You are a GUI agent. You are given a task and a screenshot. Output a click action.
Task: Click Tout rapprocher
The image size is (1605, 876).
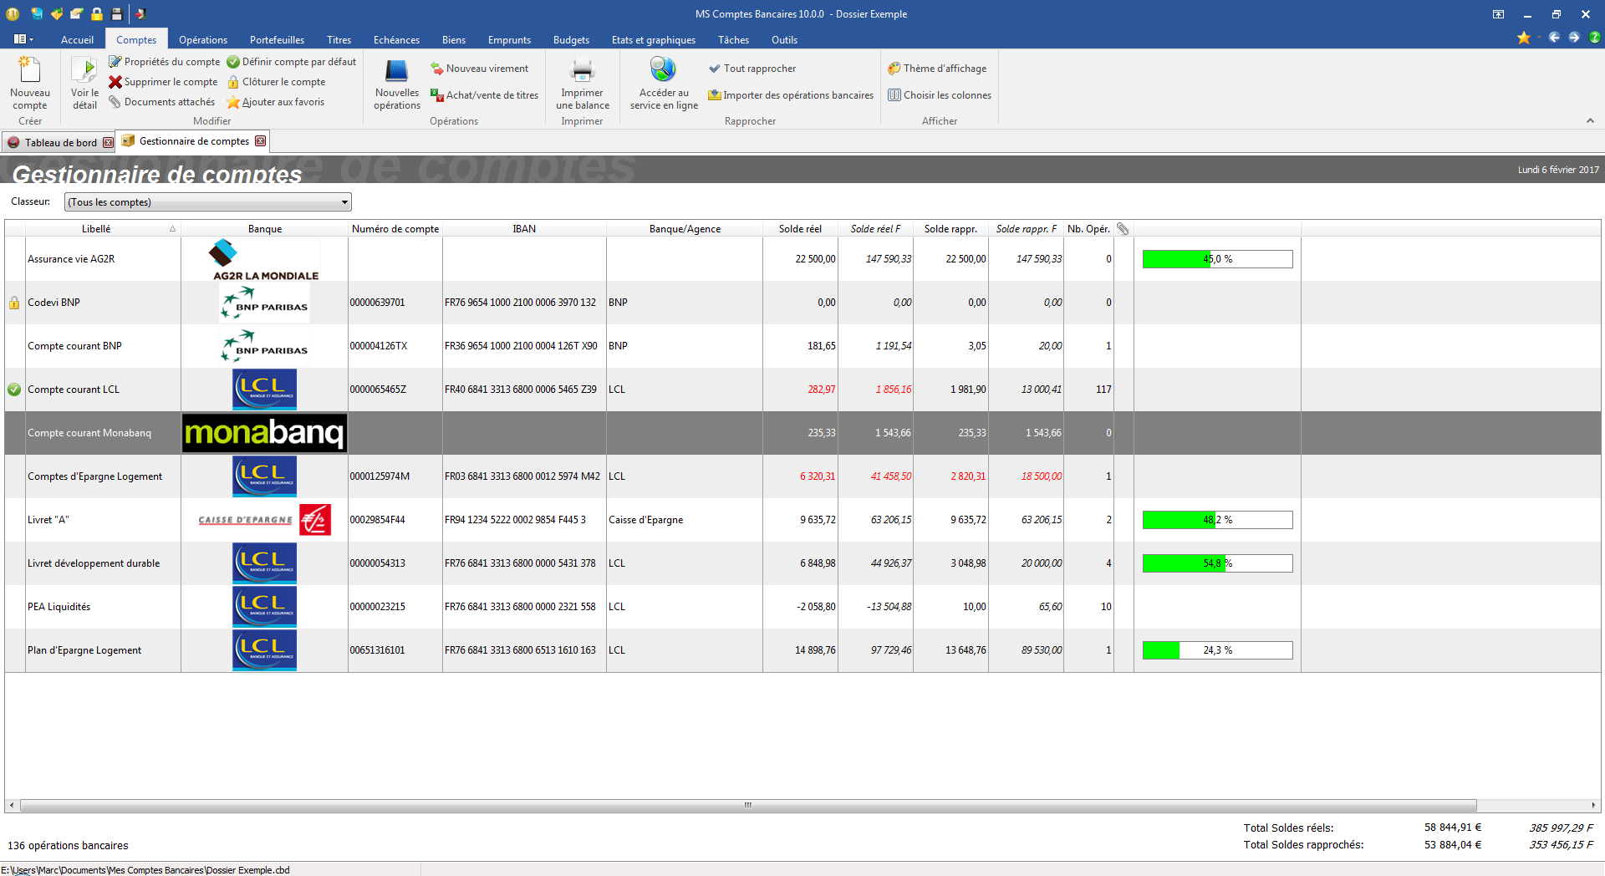pos(752,69)
